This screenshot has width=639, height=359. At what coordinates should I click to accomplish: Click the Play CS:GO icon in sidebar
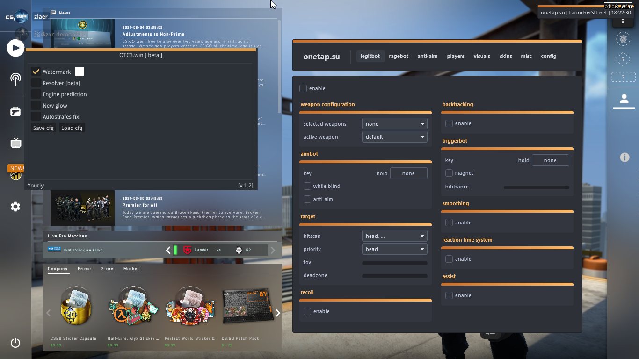[x=15, y=48]
